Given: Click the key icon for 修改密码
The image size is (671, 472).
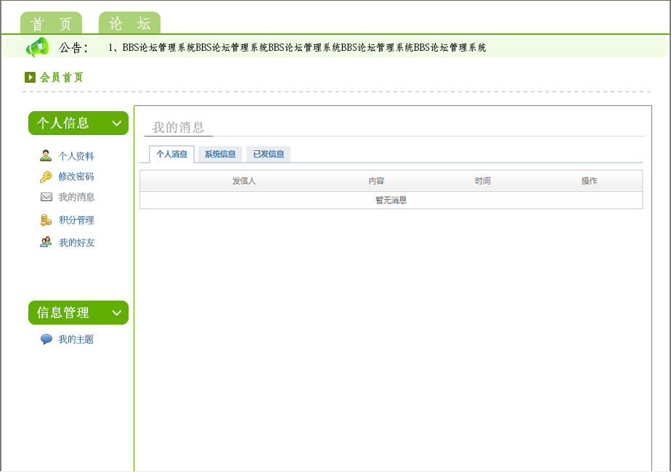Looking at the screenshot, I should (x=46, y=176).
